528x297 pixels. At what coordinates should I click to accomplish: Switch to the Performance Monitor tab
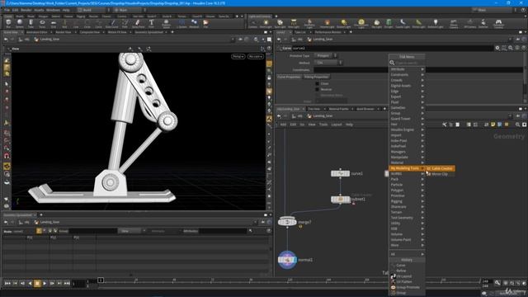pos(328,32)
